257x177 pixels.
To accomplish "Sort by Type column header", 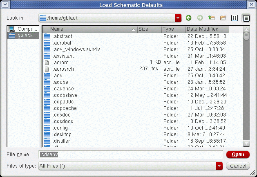I will pos(174,29).
